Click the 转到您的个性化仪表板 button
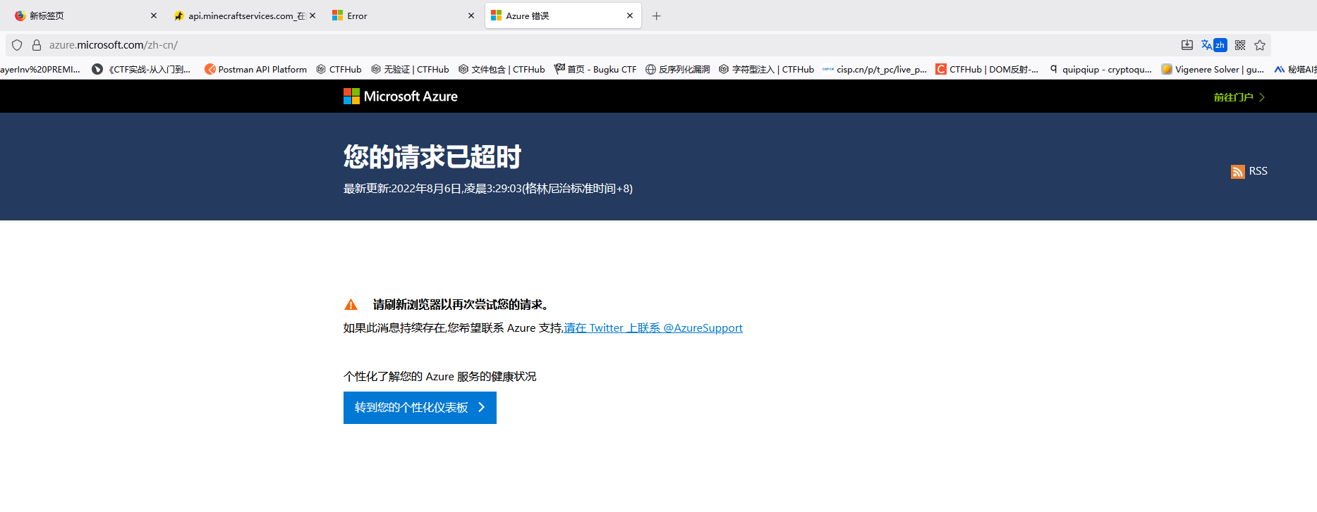1317x512 pixels. 420,408
